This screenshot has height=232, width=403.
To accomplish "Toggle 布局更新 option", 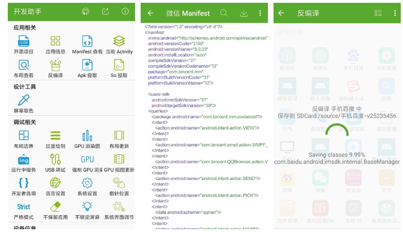I will click(x=119, y=140).
